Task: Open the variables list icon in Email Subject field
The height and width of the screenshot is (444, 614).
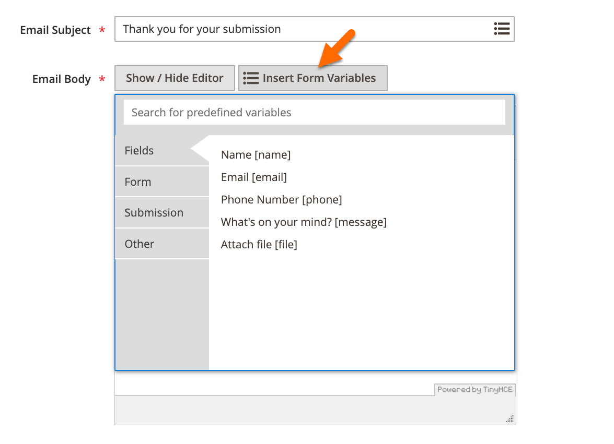Action: pyautogui.click(x=502, y=29)
